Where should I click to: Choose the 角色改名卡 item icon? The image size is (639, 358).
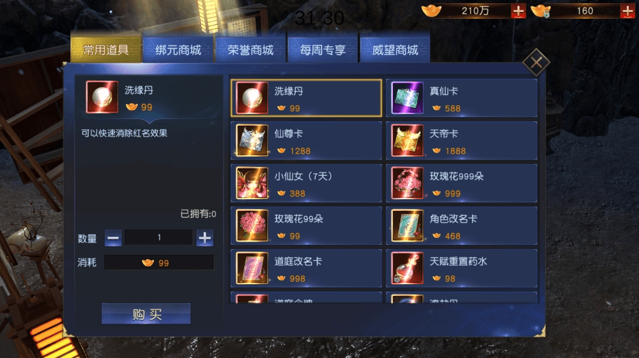click(407, 226)
